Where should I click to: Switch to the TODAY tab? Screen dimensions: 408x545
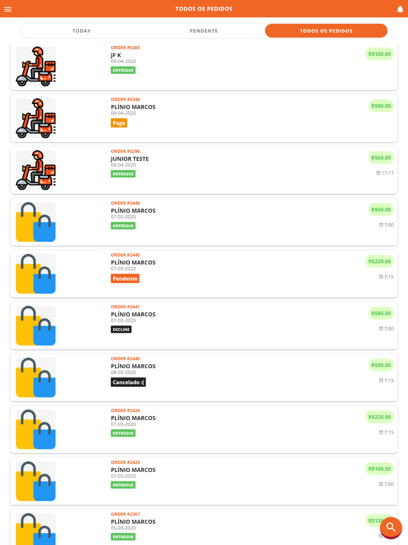tap(82, 31)
